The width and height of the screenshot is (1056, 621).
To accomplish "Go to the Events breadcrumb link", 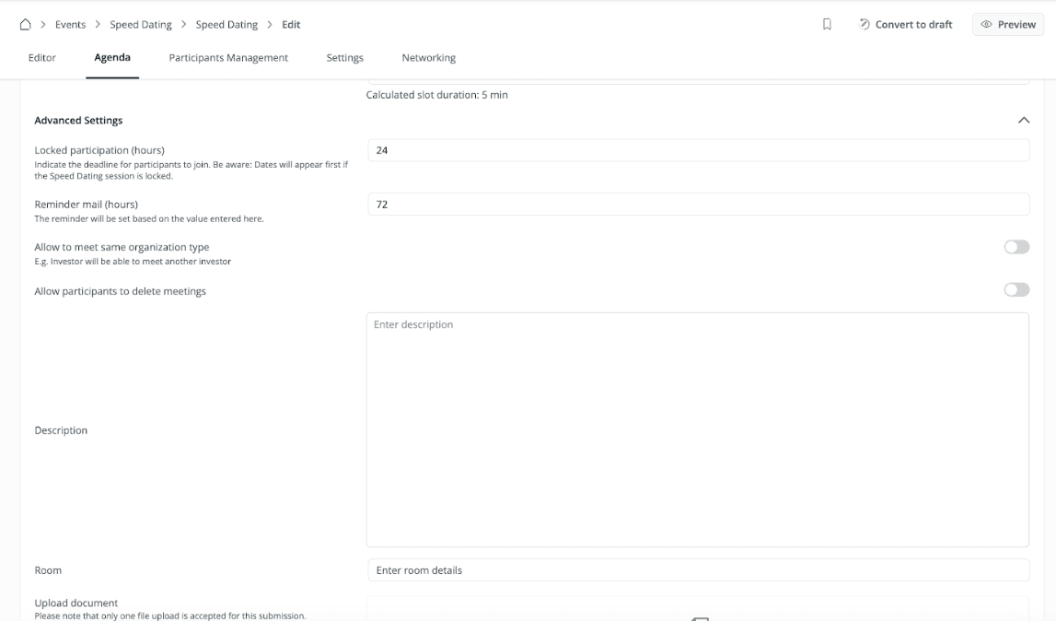I will point(70,25).
